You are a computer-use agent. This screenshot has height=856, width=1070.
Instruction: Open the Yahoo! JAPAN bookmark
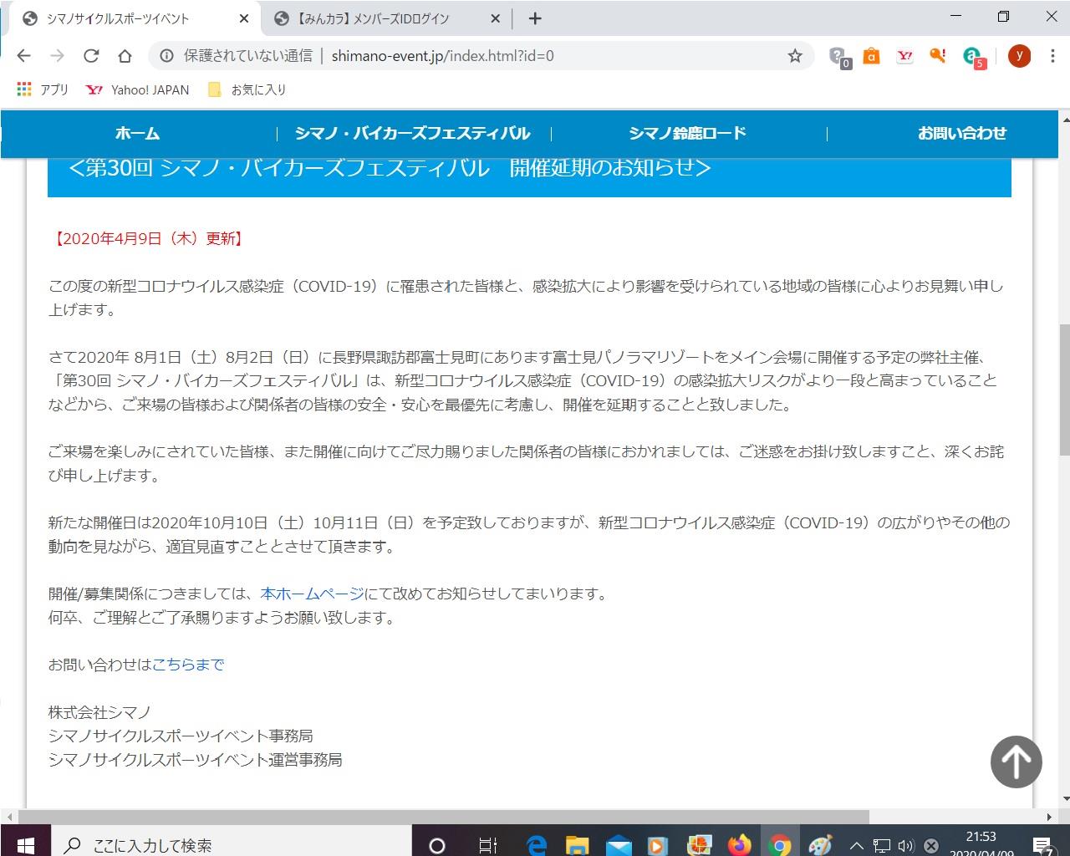(x=138, y=89)
